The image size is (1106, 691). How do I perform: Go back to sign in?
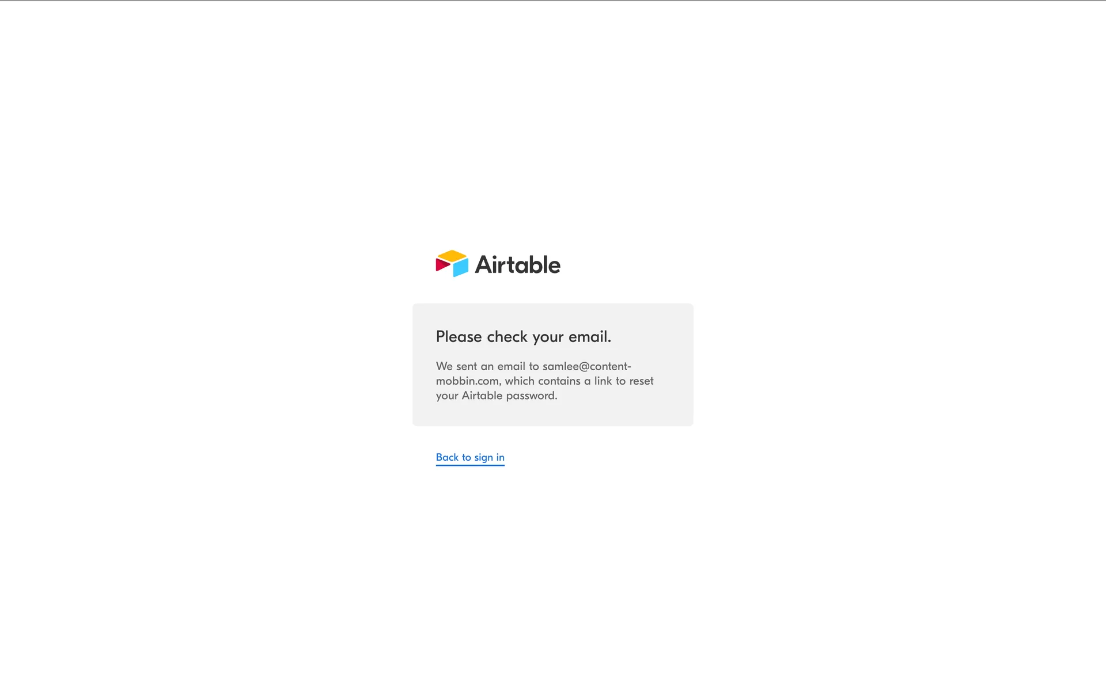[470, 457]
